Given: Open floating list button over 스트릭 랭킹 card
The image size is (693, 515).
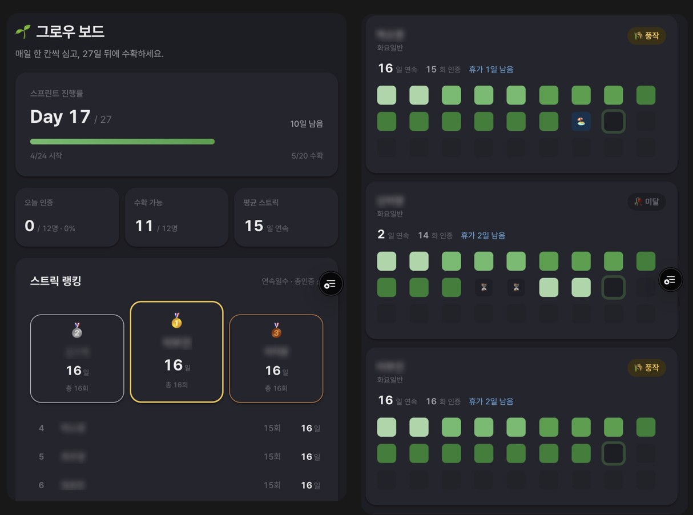Looking at the screenshot, I should [331, 283].
